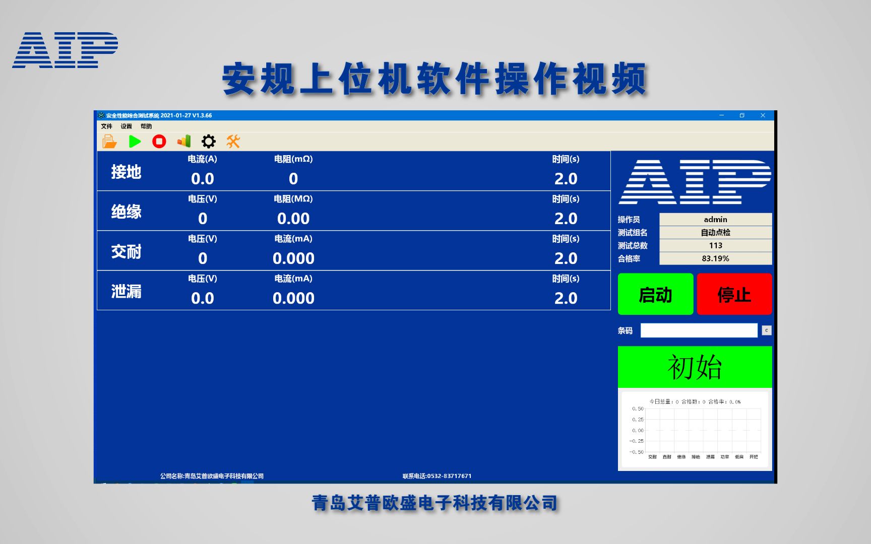Screen dimensions: 871x544
Task: Clear barcode with the small c button
Action: click(767, 330)
